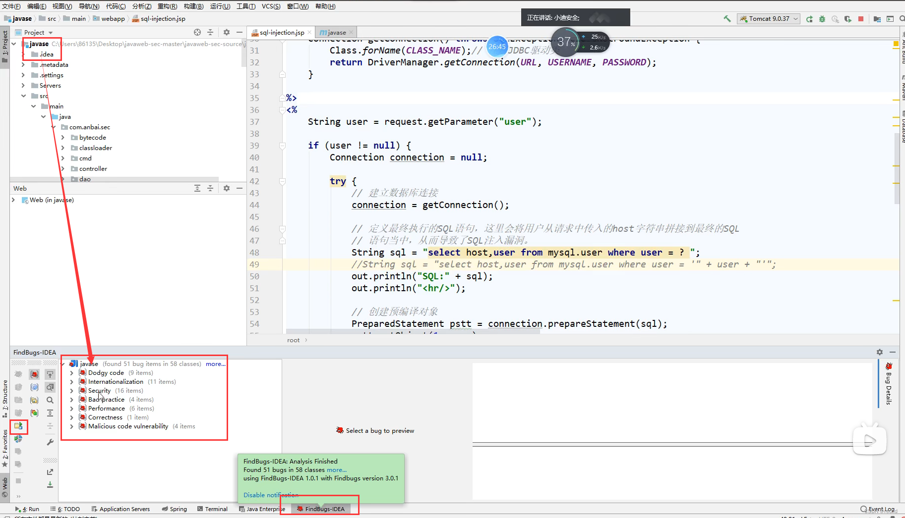Screen dimensions: 905x518
Task: Toggle the Structure side tool window
Action: pyautogui.click(x=5, y=399)
